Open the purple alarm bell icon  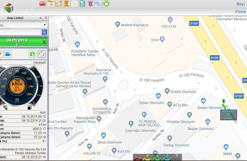pyautogui.click(x=90, y=3)
